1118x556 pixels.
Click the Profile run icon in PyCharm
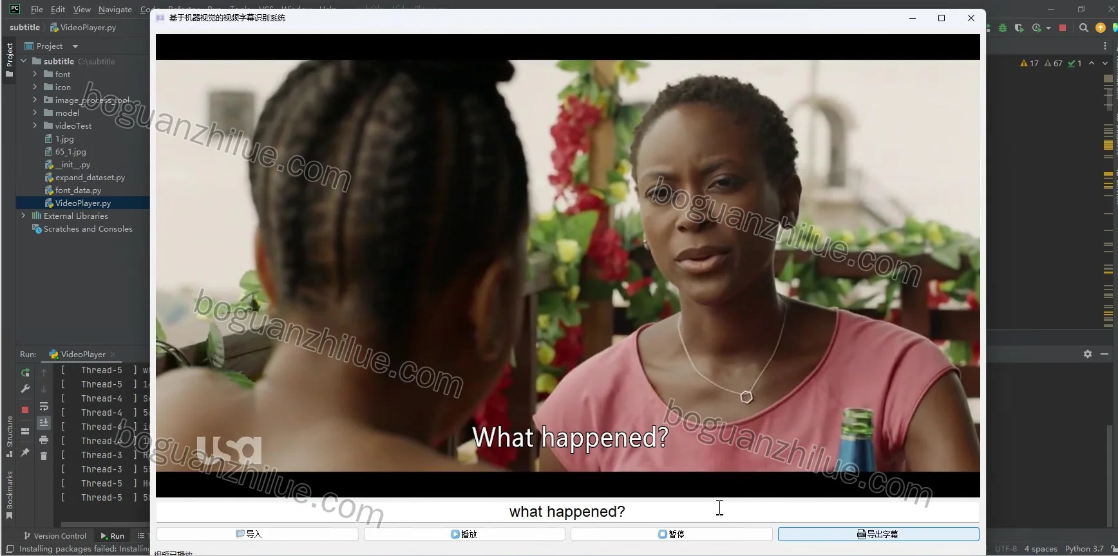click(1036, 28)
